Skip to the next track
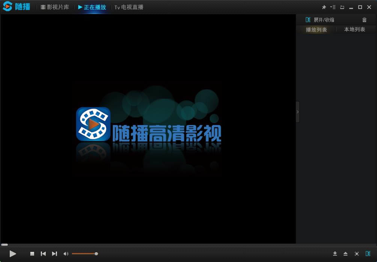The image size is (377, 262). (x=54, y=254)
